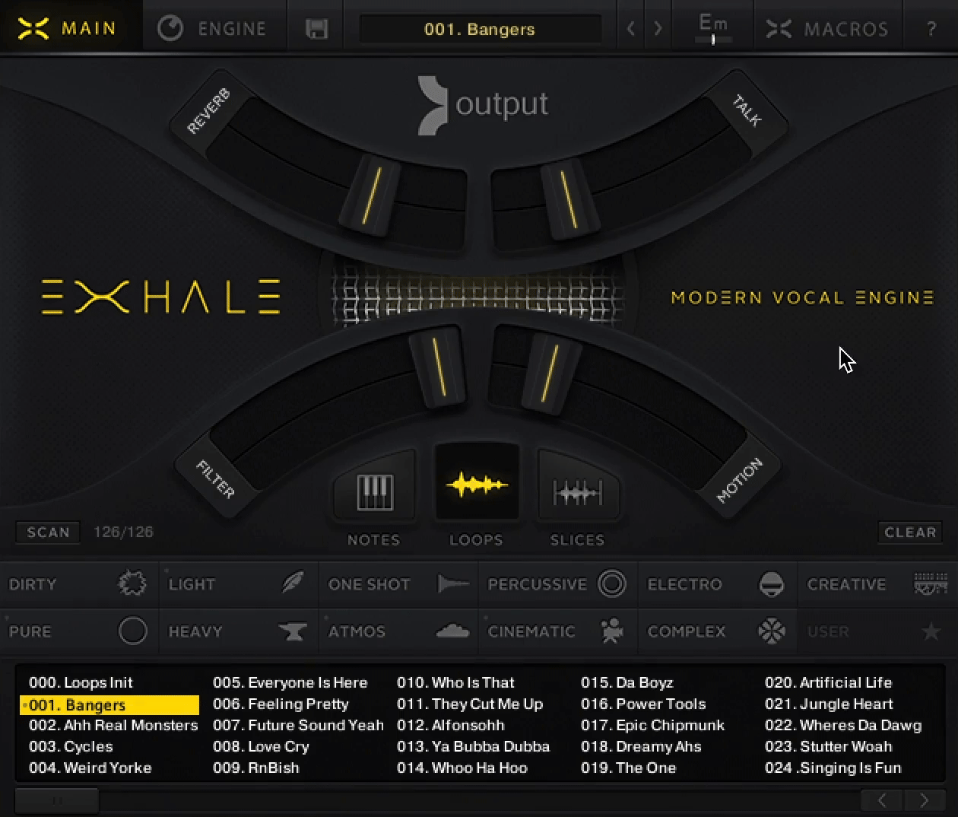This screenshot has height=817, width=958.
Task: Open the Em key selector
Action: click(713, 28)
